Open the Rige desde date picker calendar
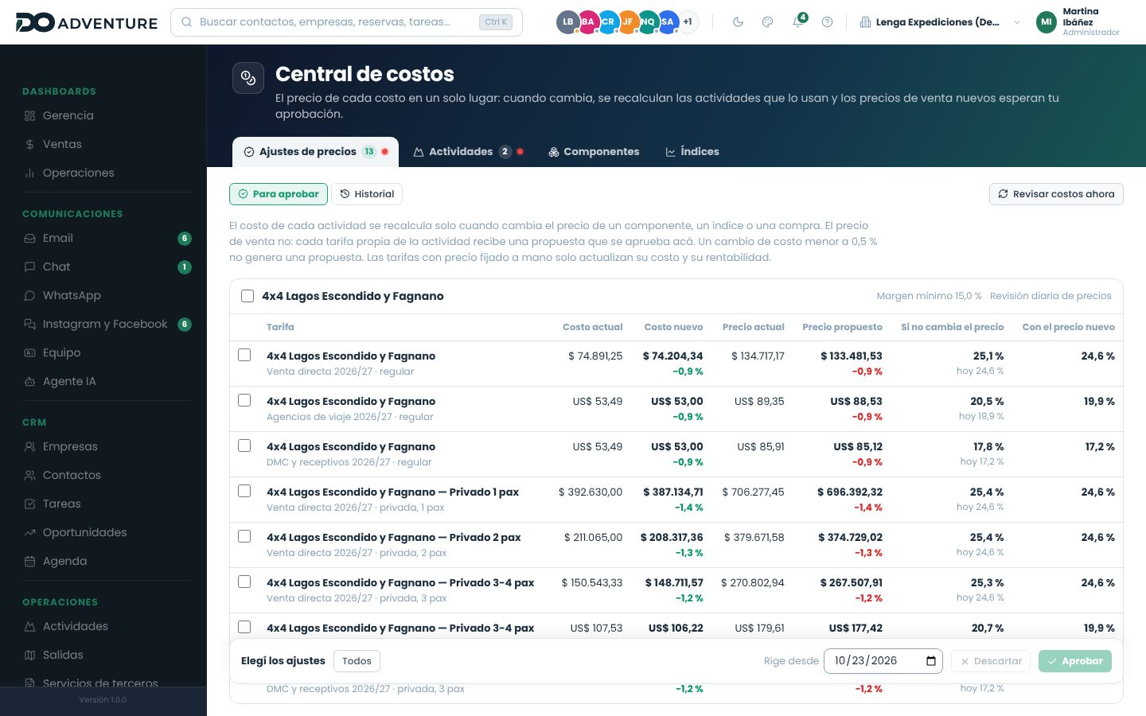Screen dimensions: 1146x716 click(x=931, y=661)
